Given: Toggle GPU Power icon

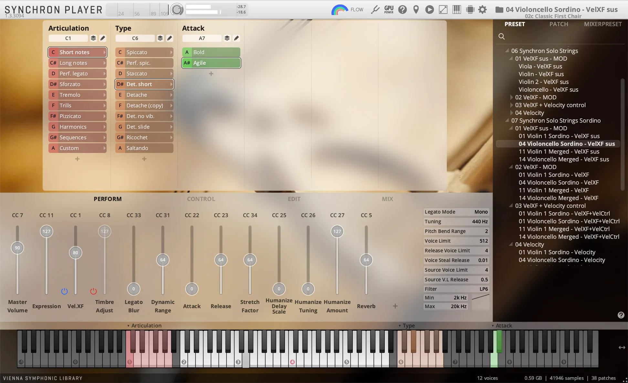Looking at the screenshot, I should tap(389, 10).
